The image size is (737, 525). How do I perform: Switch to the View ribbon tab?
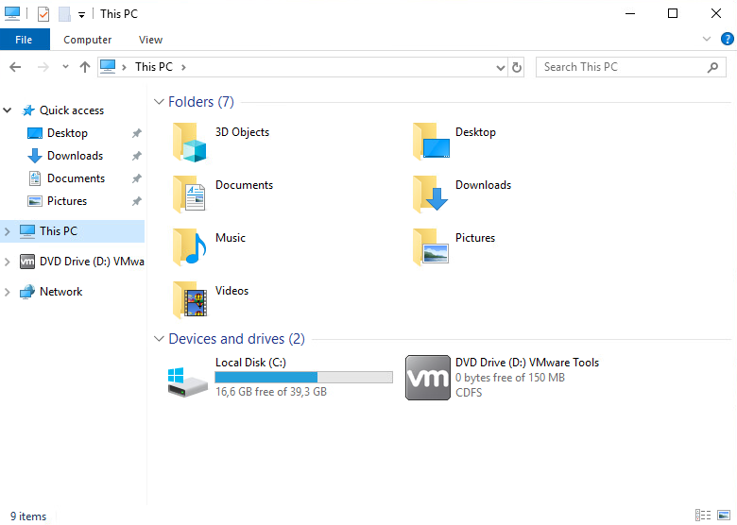[150, 40]
